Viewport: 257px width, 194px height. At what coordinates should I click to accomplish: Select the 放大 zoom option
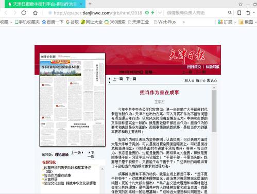[x=189, y=80]
